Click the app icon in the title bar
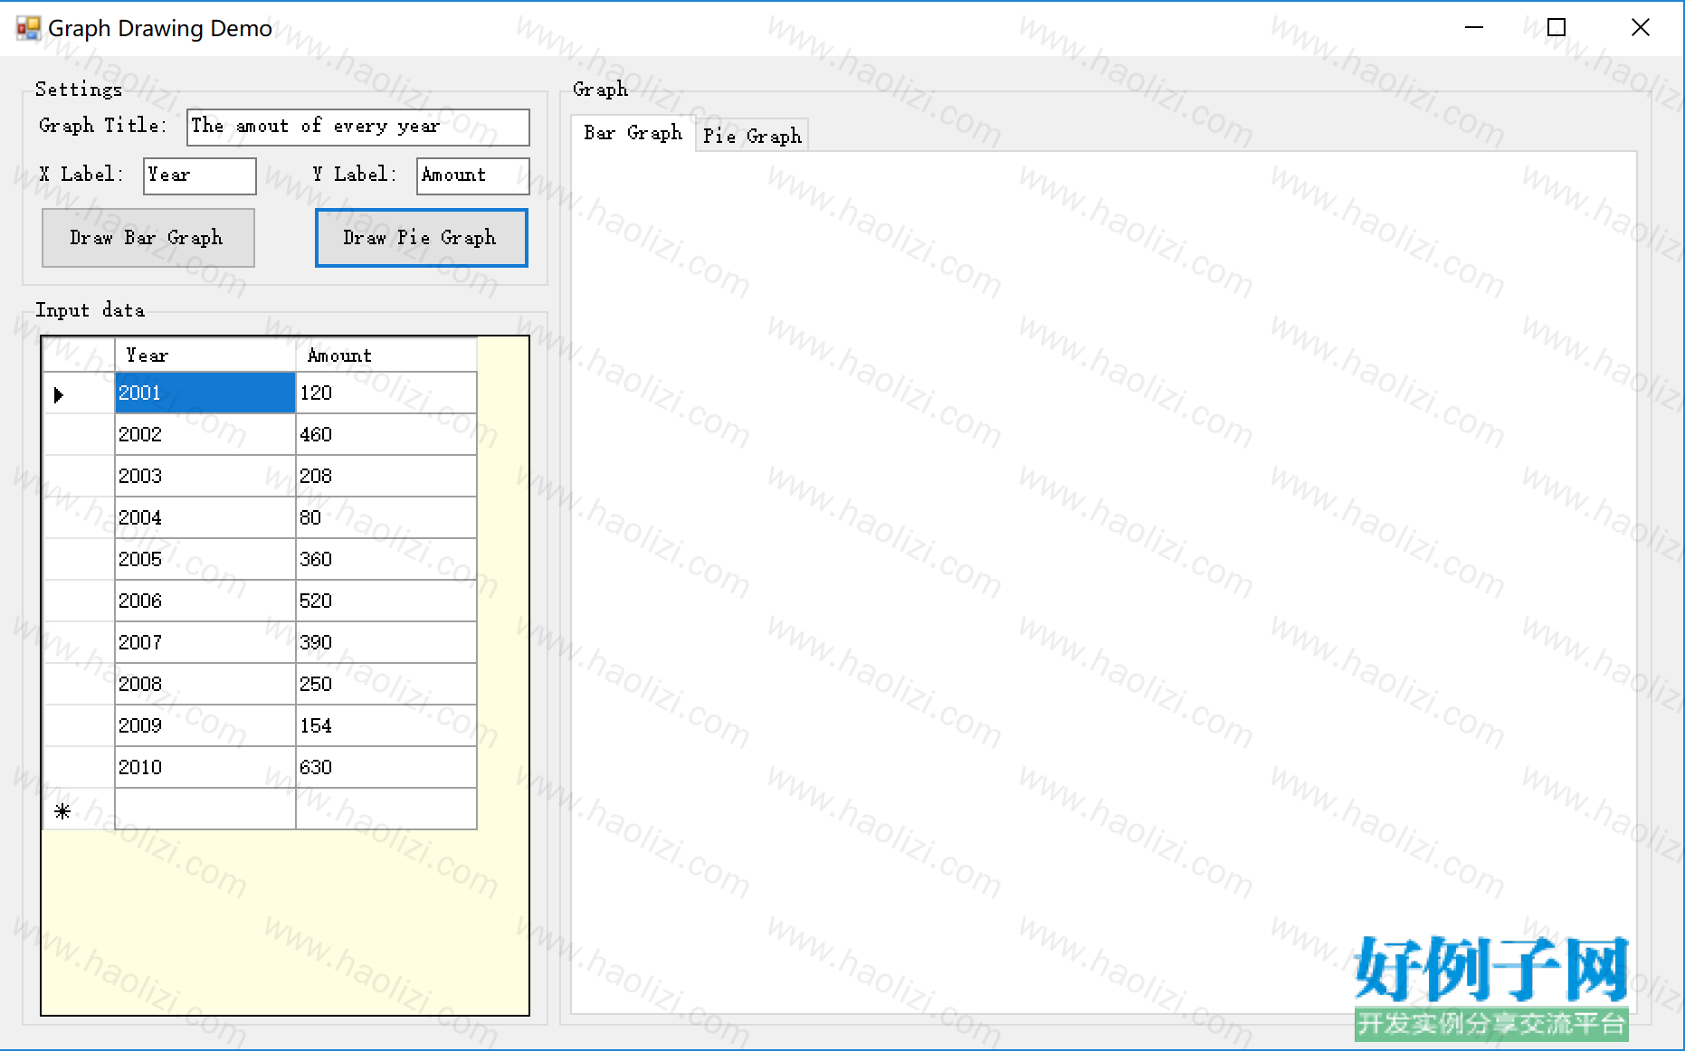This screenshot has width=1685, height=1051. point(28,28)
